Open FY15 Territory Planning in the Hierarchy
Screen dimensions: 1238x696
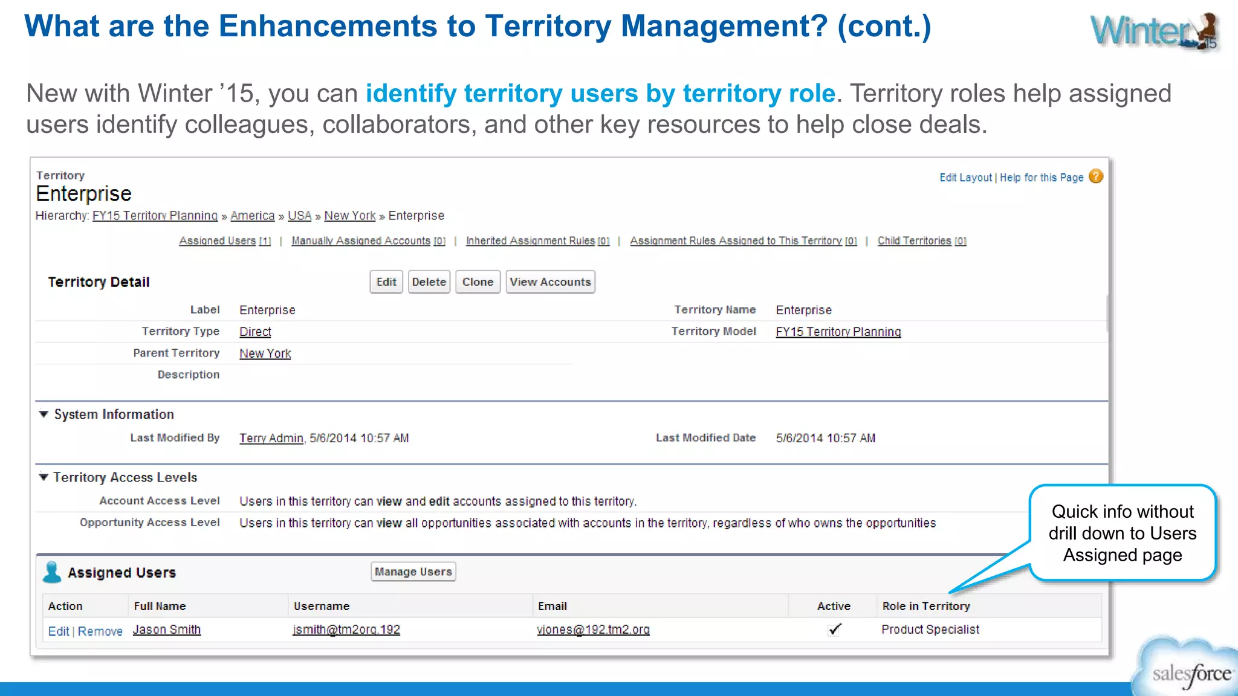[x=155, y=216]
